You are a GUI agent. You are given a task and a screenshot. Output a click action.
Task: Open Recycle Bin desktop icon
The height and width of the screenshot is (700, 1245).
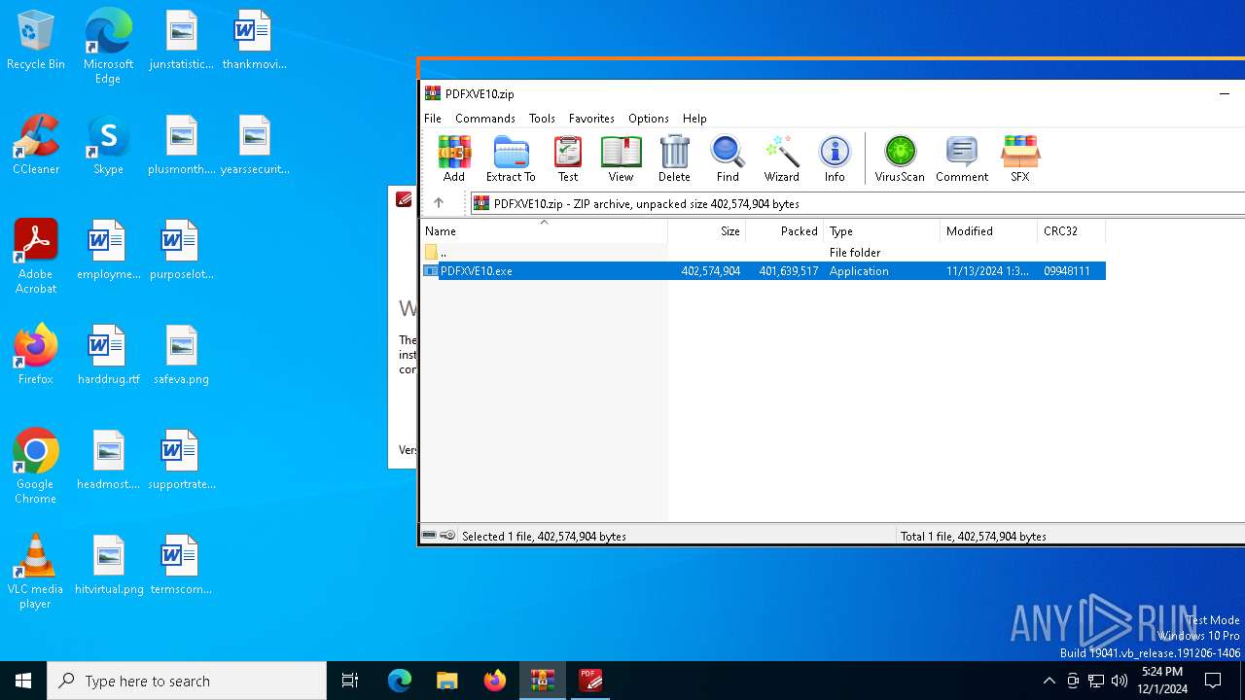(36, 41)
